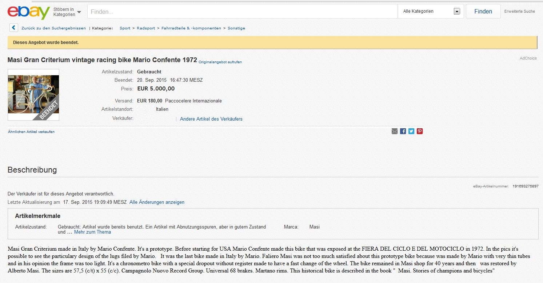This screenshot has height=283, width=543.
Task: Click Originalangebot aufrufen link
Action: click(x=220, y=62)
